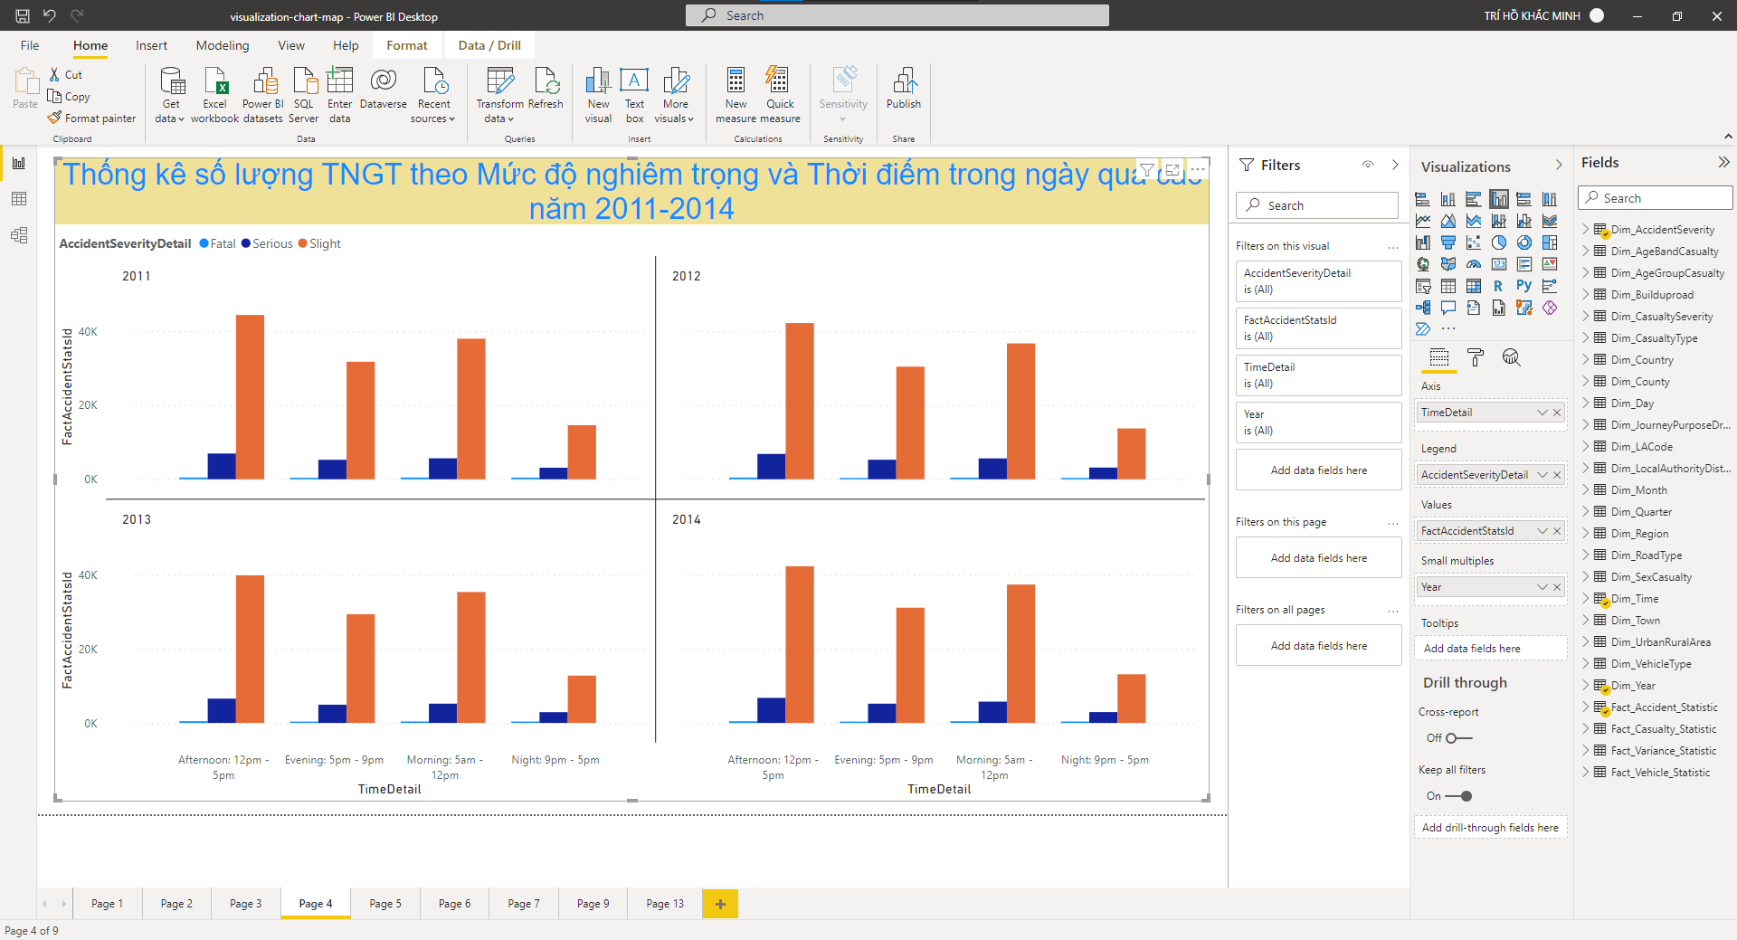Toggle the Keep all filters switch

[x=1458, y=796]
